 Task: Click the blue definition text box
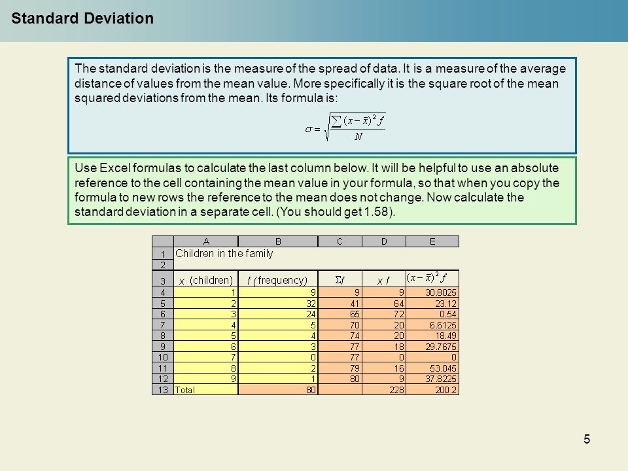(x=322, y=106)
